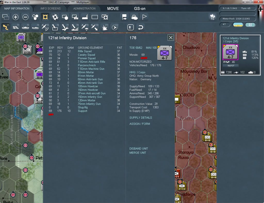Screen dimensions: 264x203
Task: Click the pill showing 47
Action: tap(225, 25)
